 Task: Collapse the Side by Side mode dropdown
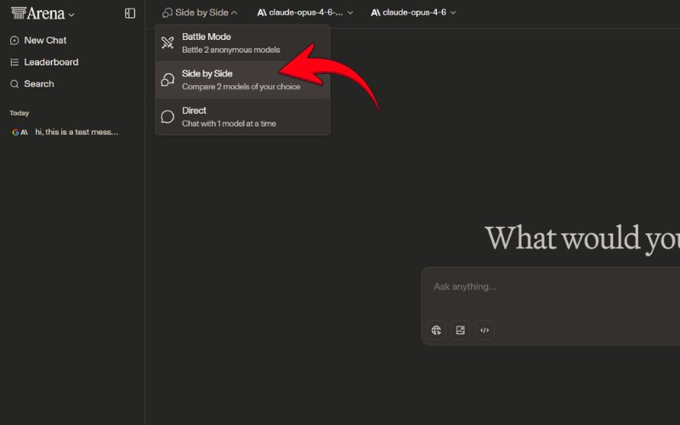click(201, 13)
